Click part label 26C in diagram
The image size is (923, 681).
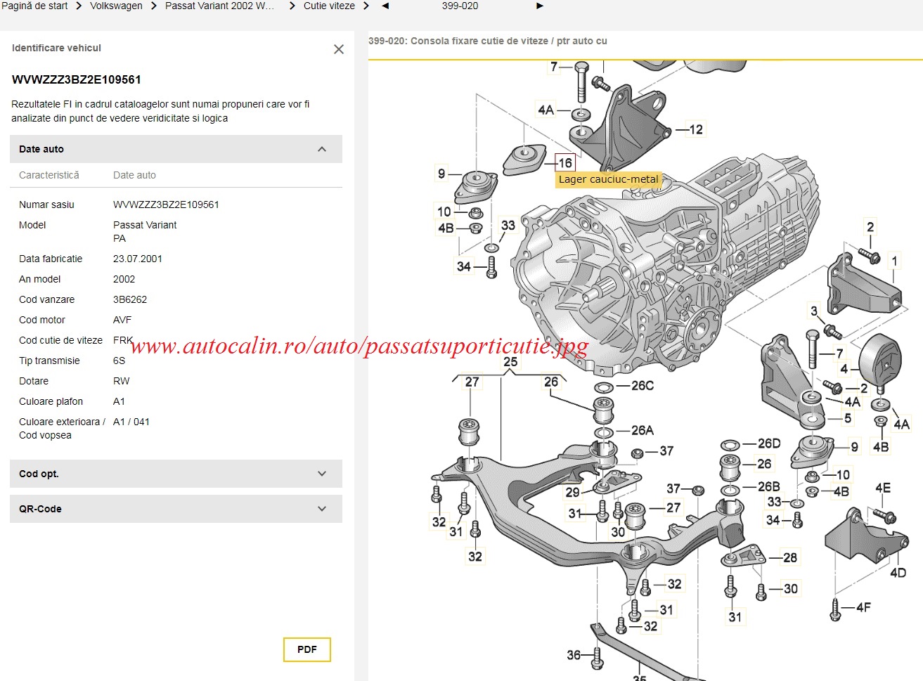pos(643,386)
